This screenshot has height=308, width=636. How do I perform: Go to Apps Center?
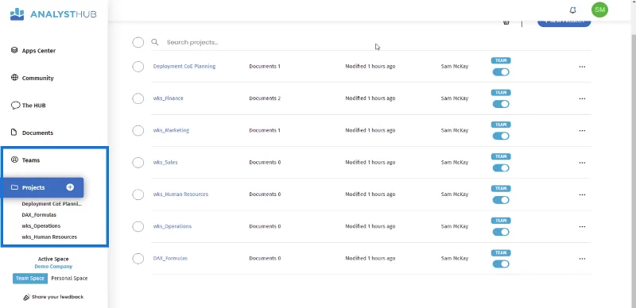click(x=38, y=51)
